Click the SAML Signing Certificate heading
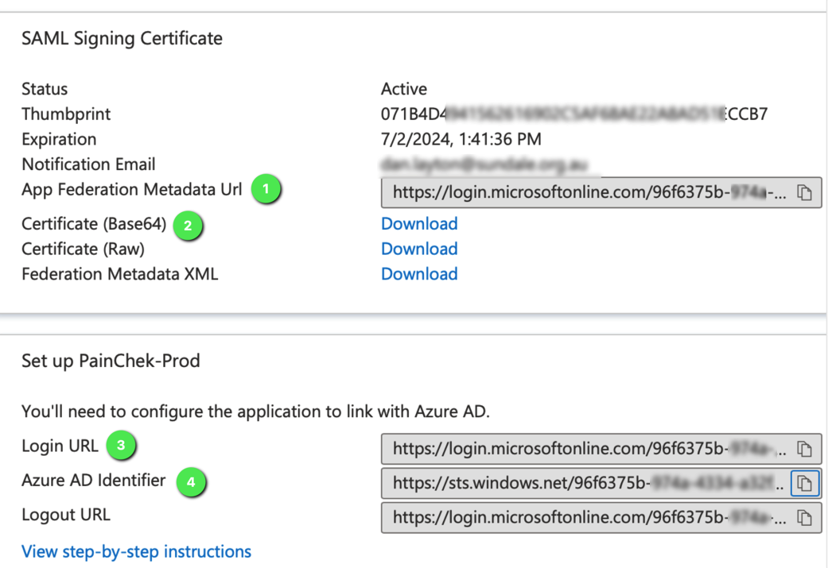This screenshot has width=828, height=568. [122, 38]
